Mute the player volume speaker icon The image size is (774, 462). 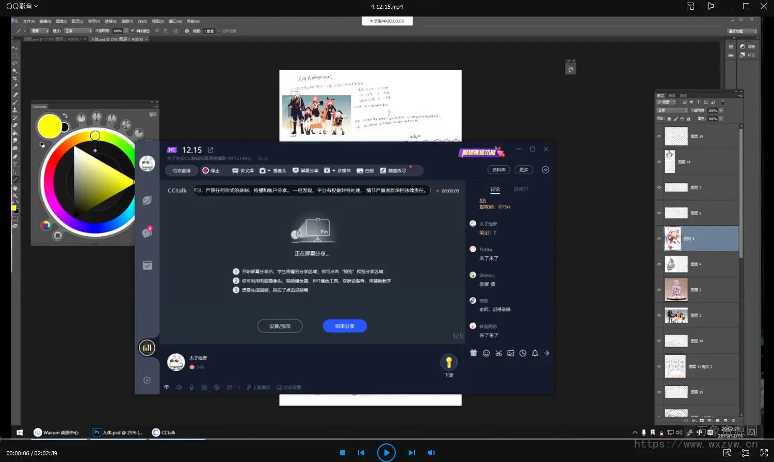(431, 453)
